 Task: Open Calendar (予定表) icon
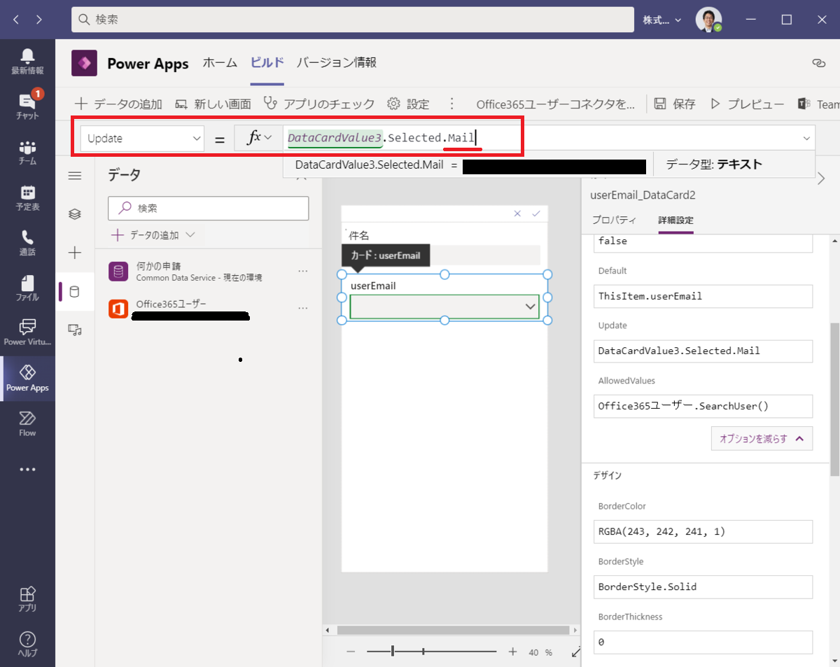coord(27,197)
